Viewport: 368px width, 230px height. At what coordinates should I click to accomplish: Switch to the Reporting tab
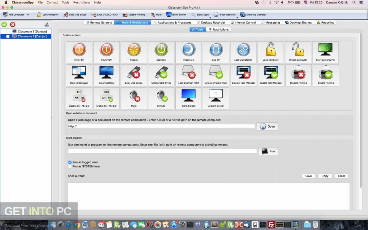tap(325, 22)
